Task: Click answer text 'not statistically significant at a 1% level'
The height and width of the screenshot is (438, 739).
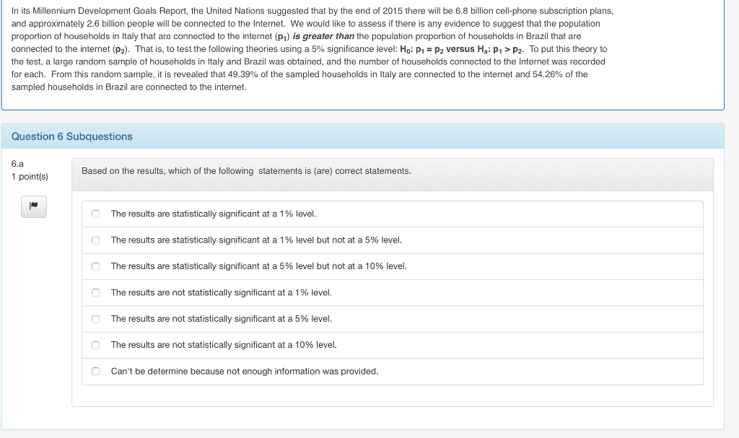Action: tap(221, 292)
